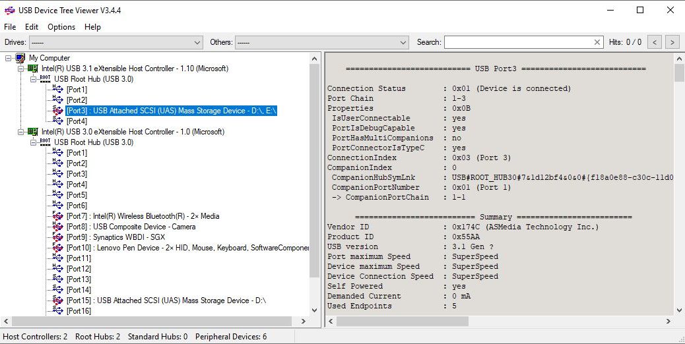Click the USB icon beside Port11
The height and width of the screenshot is (344, 685).
click(57, 258)
